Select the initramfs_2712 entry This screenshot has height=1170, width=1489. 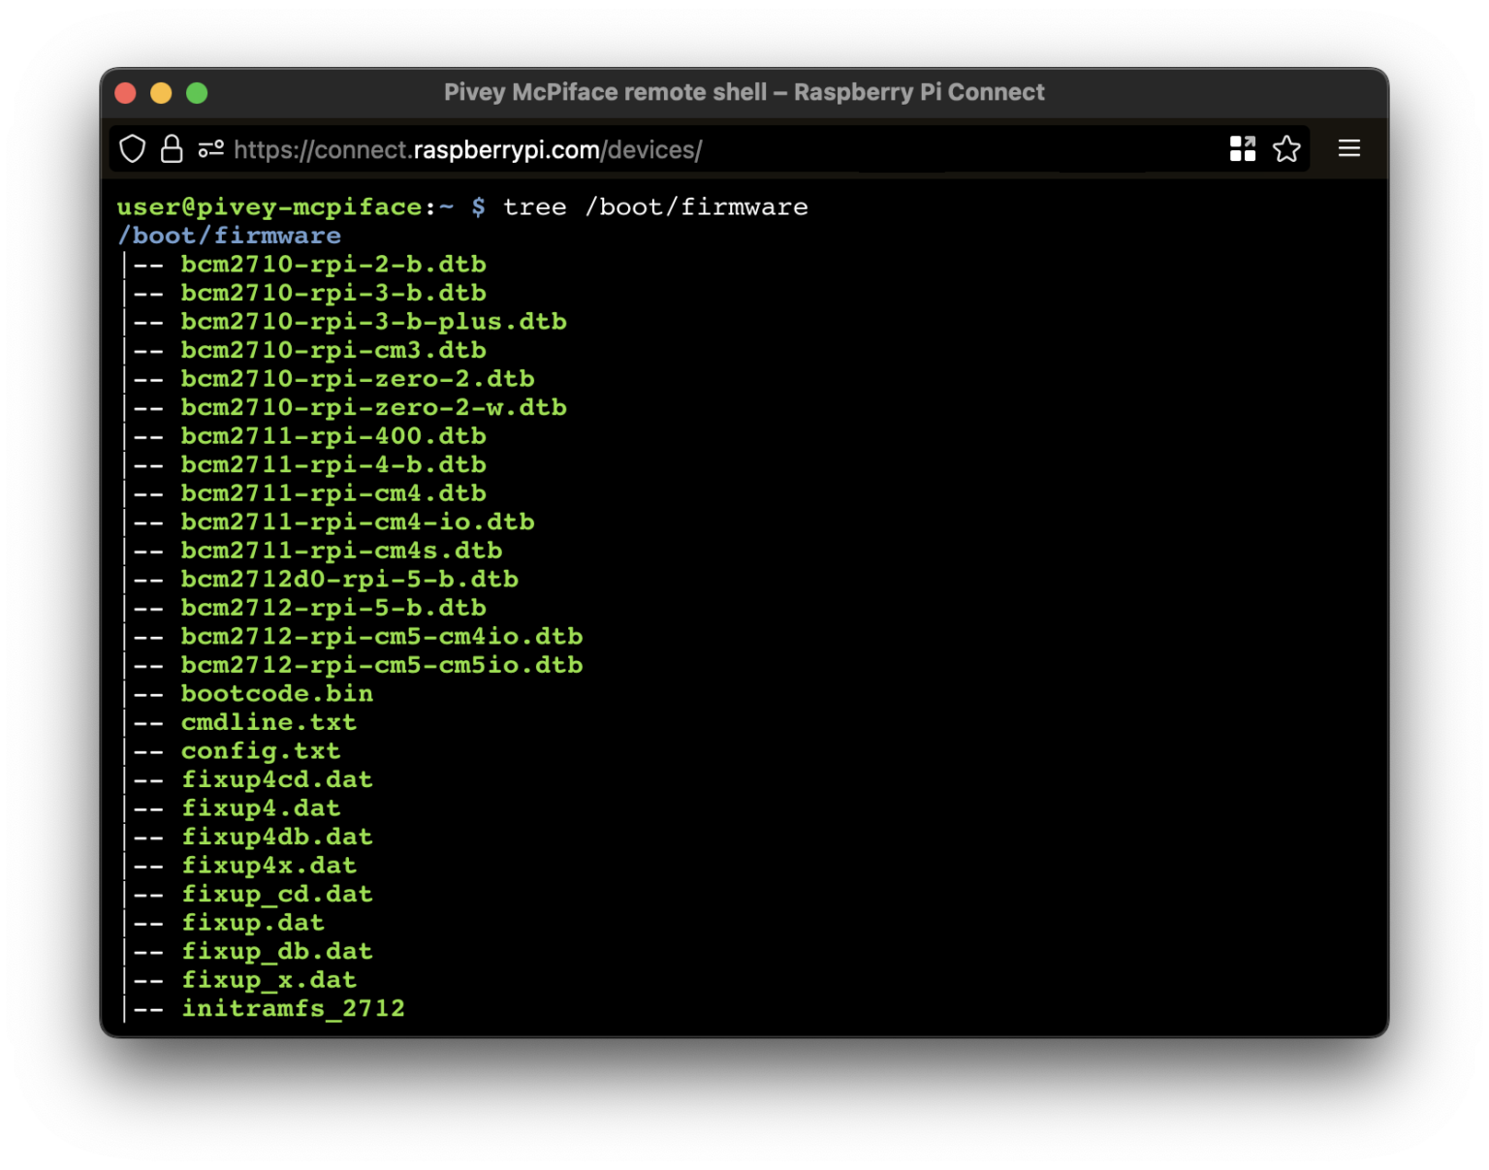(293, 1008)
